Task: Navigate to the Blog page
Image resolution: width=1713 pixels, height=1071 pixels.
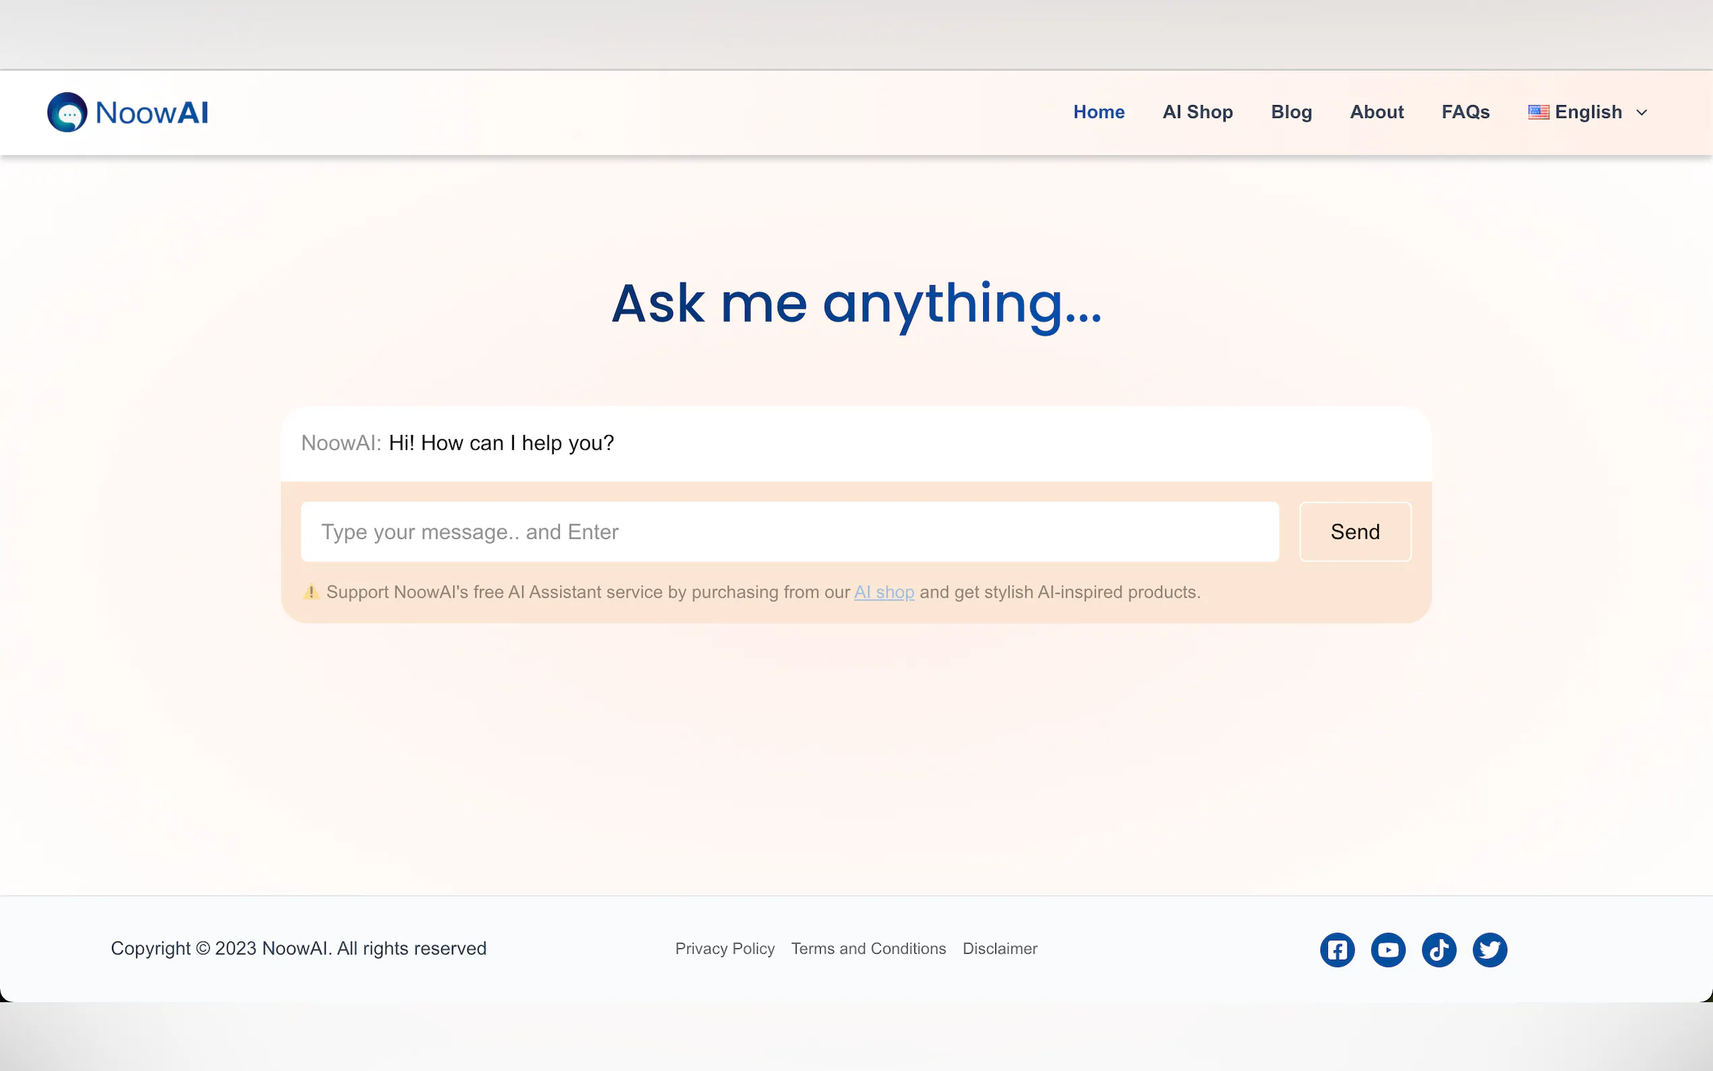Action: 1291,112
